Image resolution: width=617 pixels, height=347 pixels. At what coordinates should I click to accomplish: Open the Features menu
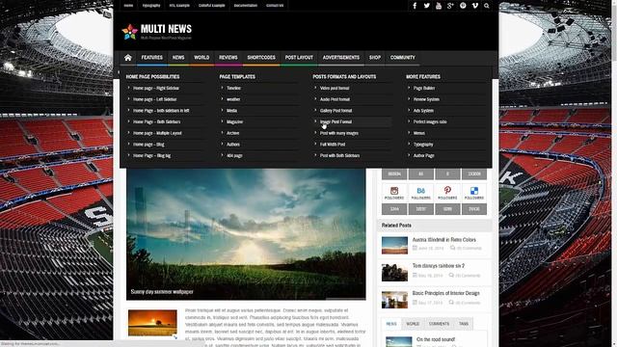(x=152, y=58)
